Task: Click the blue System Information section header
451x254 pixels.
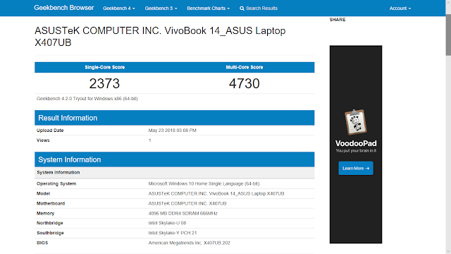Action: 175,159
